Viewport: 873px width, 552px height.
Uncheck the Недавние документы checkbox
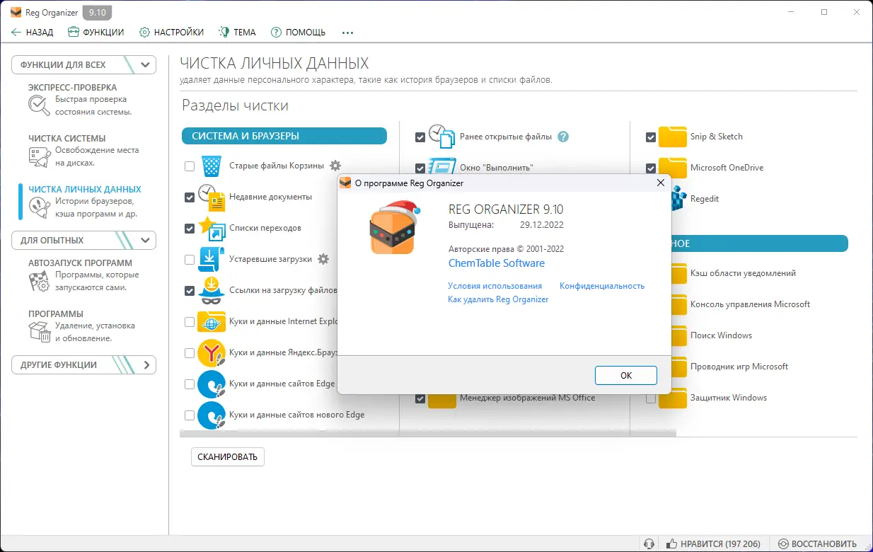click(x=190, y=197)
